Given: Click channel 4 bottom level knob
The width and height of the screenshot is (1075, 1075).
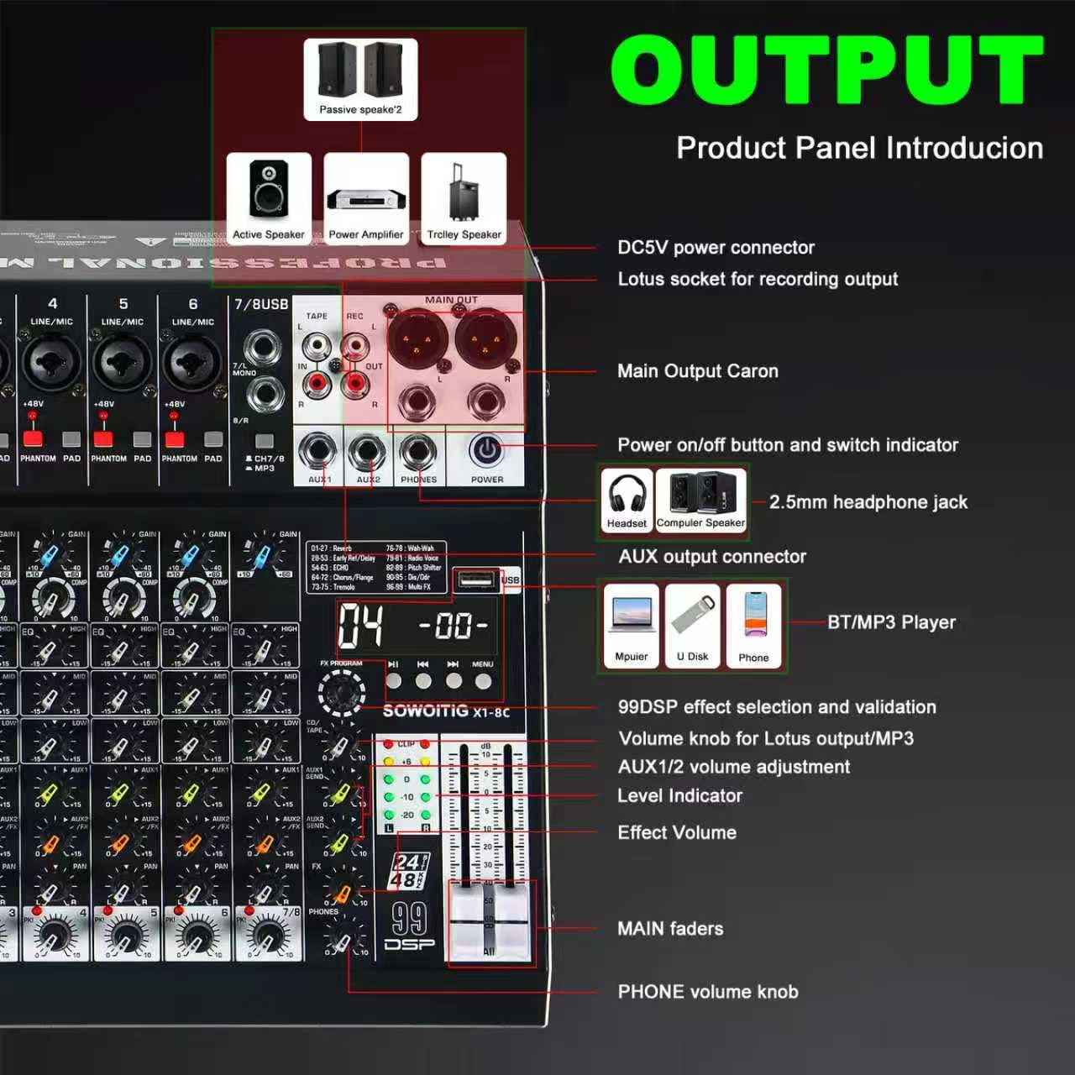Looking at the screenshot, I should click(x=55, y=937).
